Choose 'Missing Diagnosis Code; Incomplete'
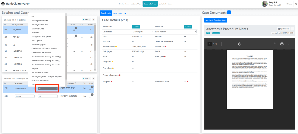The image size is (298, 134). (x=46, y=76)
